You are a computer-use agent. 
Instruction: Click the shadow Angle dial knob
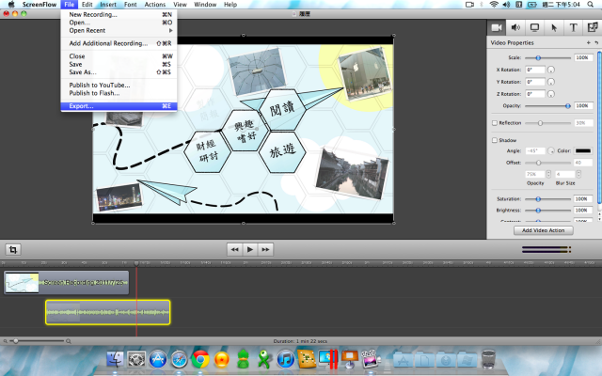[551, 150]
